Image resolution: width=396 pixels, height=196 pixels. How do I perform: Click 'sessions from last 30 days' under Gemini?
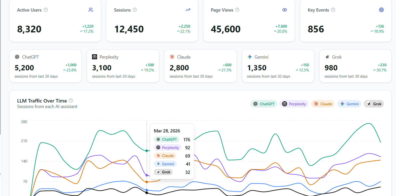point(269,76)
